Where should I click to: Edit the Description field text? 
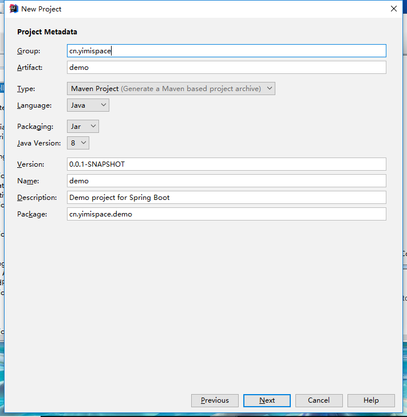[x=227, y=198]
